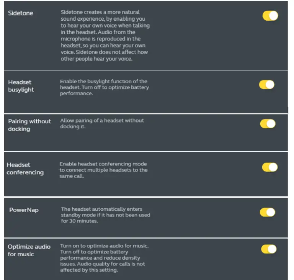The height and width of the screenshot is (280, 294).
Task: Turn off Optimize audio for music
Action: (x=269, y=249)
